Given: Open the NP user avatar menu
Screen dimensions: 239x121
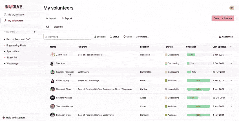Looking at the screenshot, I should click(x=232, y=8).
